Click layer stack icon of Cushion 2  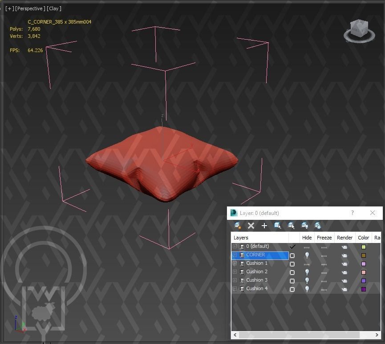pos(242,272)
